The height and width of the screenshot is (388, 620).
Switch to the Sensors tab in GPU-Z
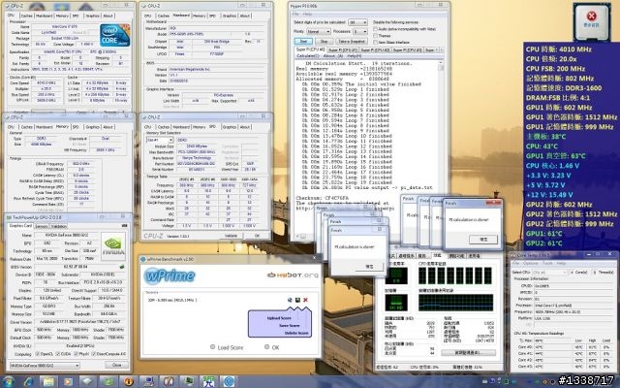pyautogui.click(x=41, y=226)
